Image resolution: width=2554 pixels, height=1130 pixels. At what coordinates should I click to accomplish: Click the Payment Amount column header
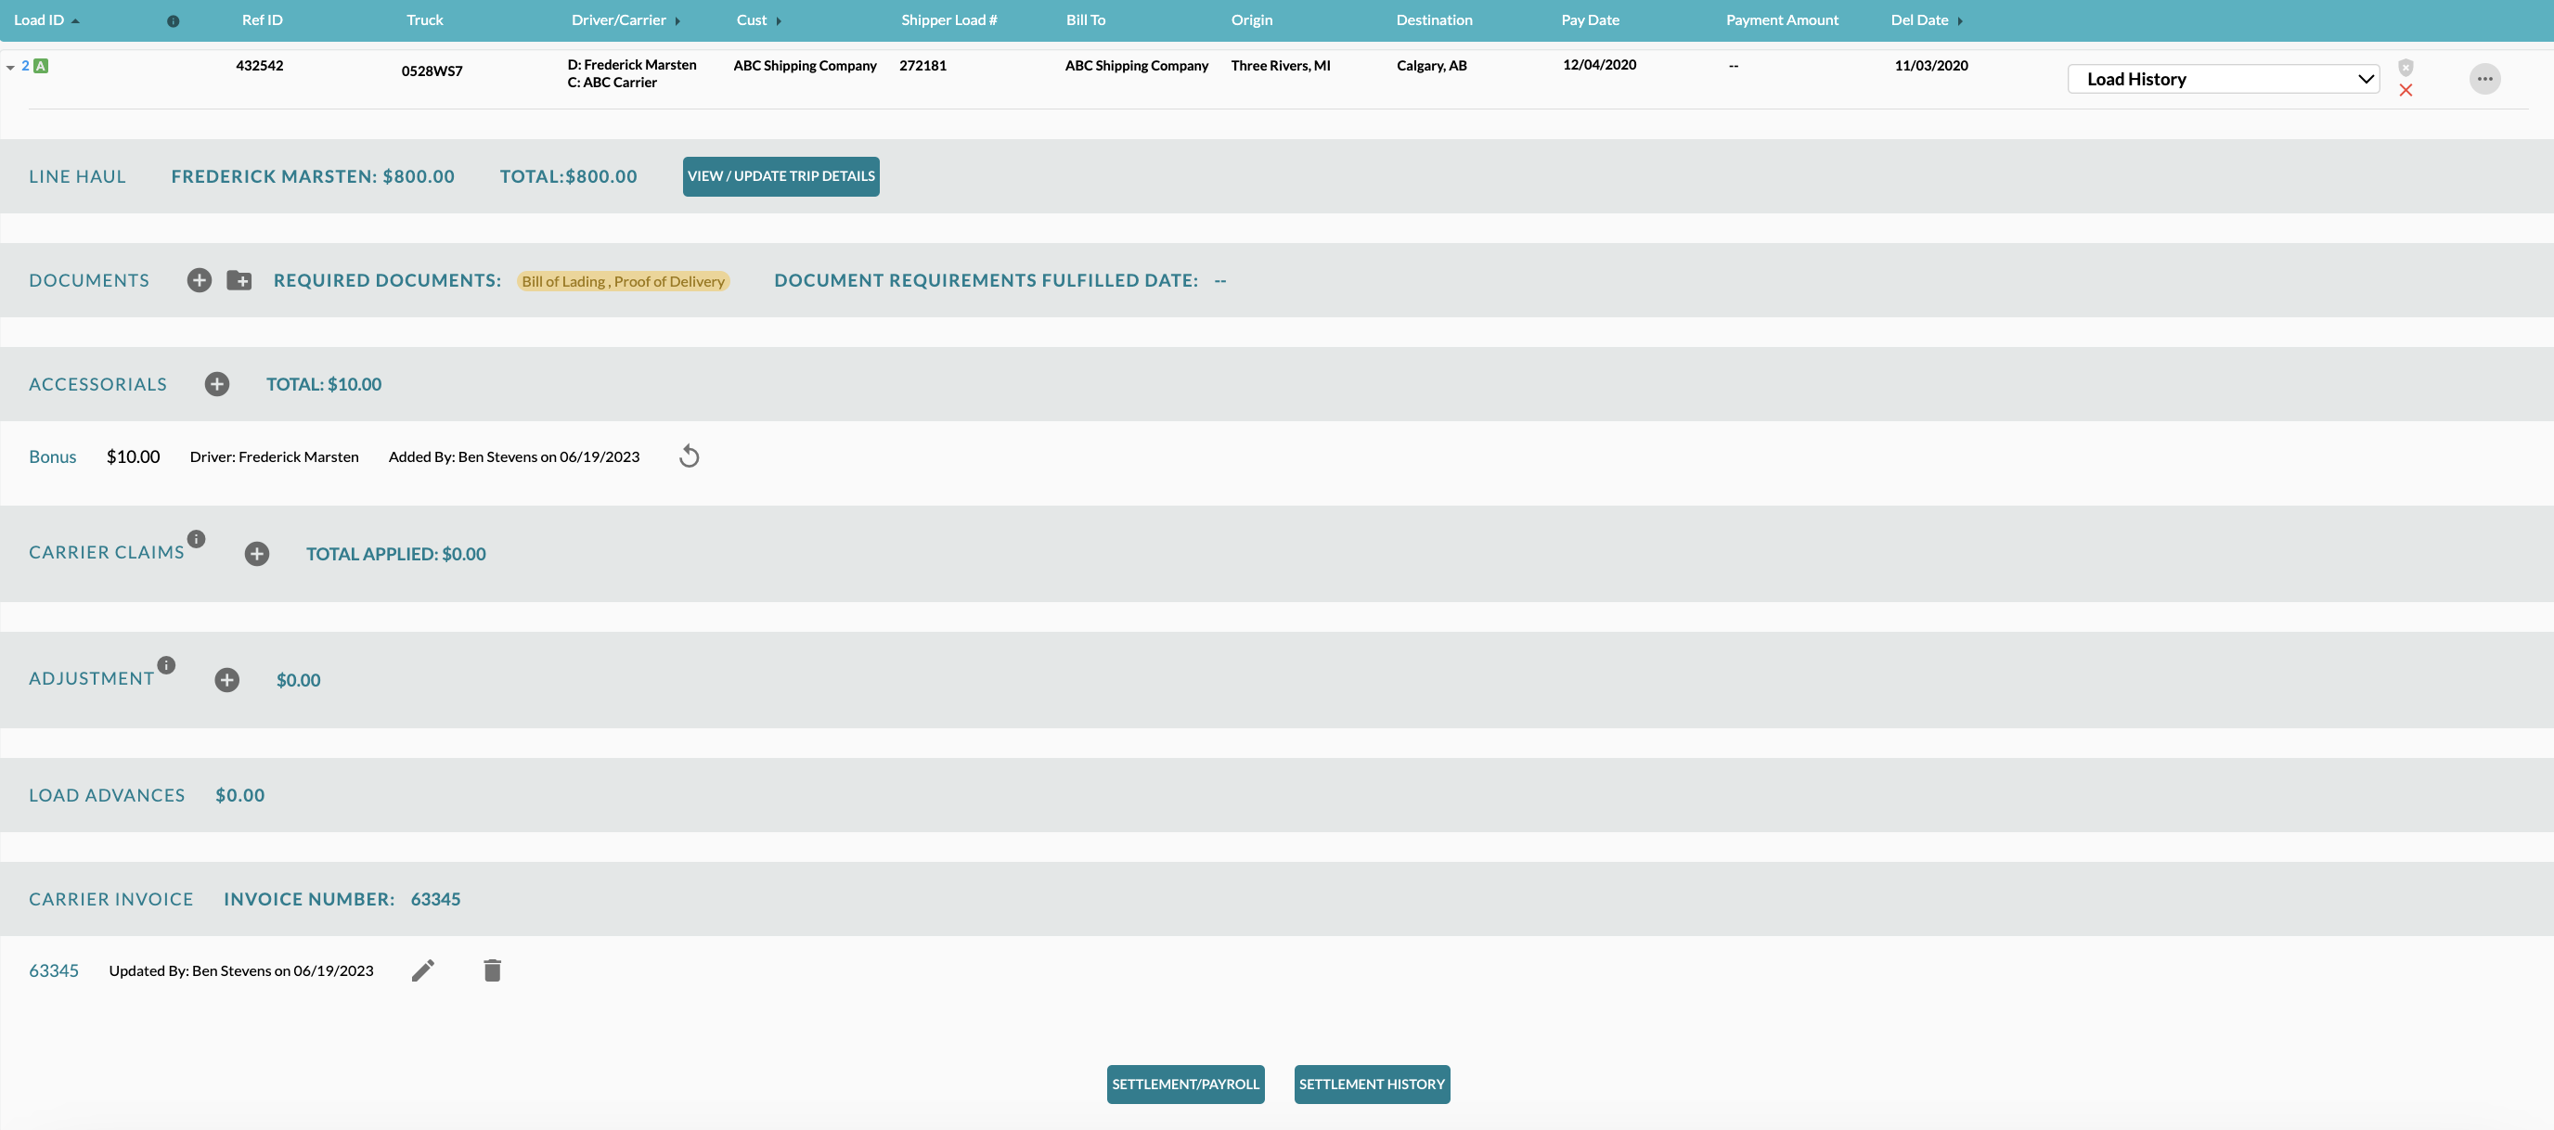pos(1782,19)
